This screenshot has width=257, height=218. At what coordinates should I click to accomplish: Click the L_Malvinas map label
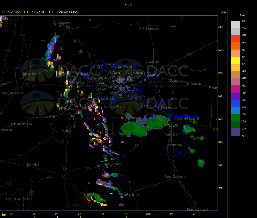point(113,106)
